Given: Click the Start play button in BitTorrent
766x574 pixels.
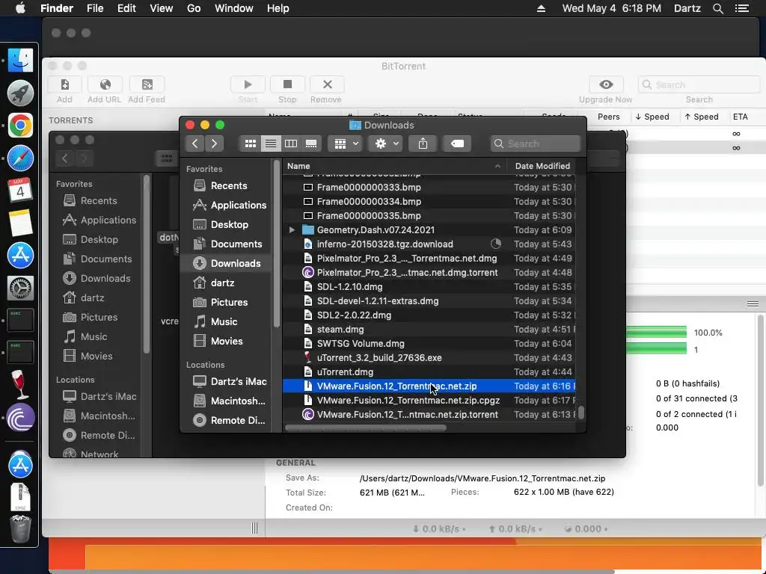Looking at the screenshot, I should click(x=248, y=85).
